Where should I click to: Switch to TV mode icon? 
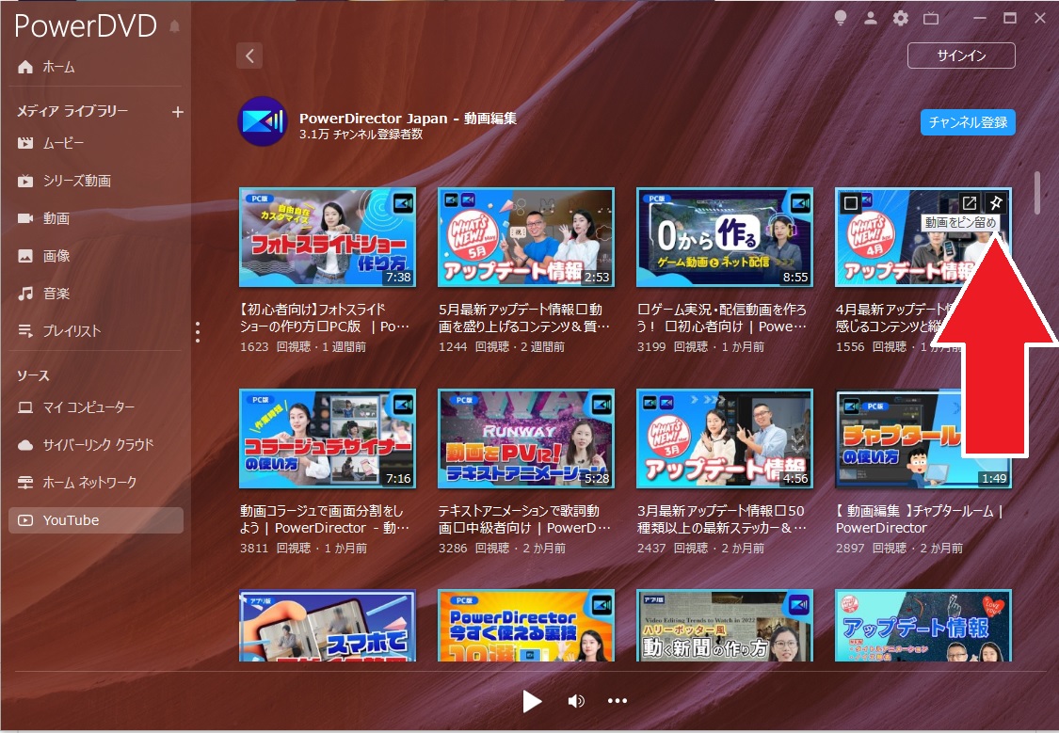point(931,18)
